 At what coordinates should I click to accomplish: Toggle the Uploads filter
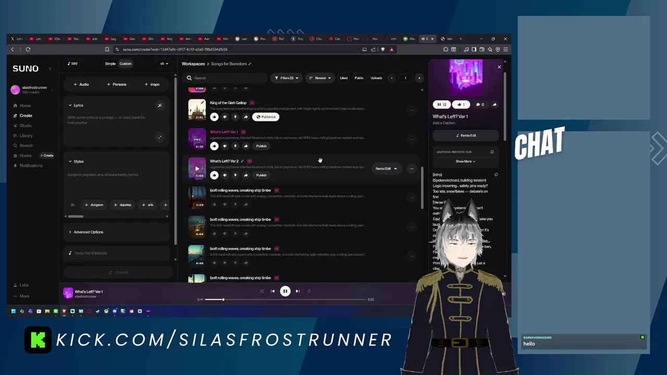(x=376, y=78)
